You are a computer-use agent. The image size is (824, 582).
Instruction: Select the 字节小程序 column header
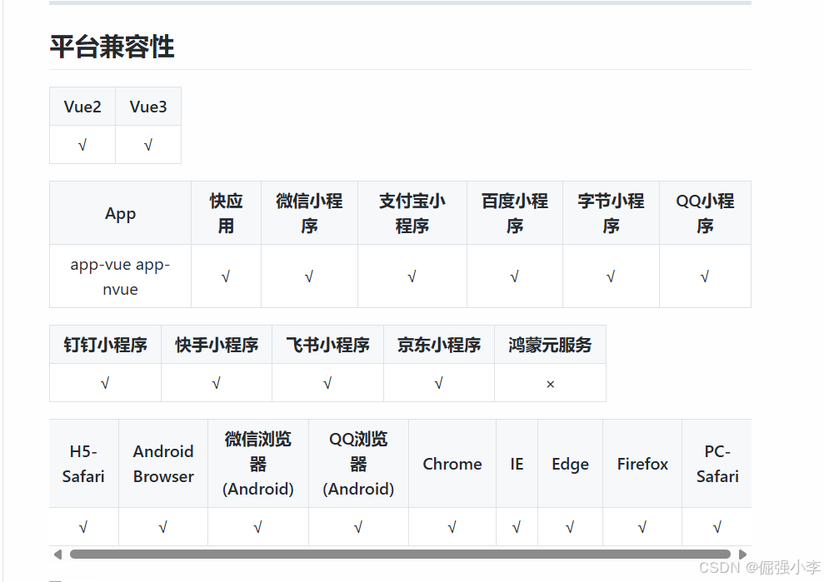point(611,212)
